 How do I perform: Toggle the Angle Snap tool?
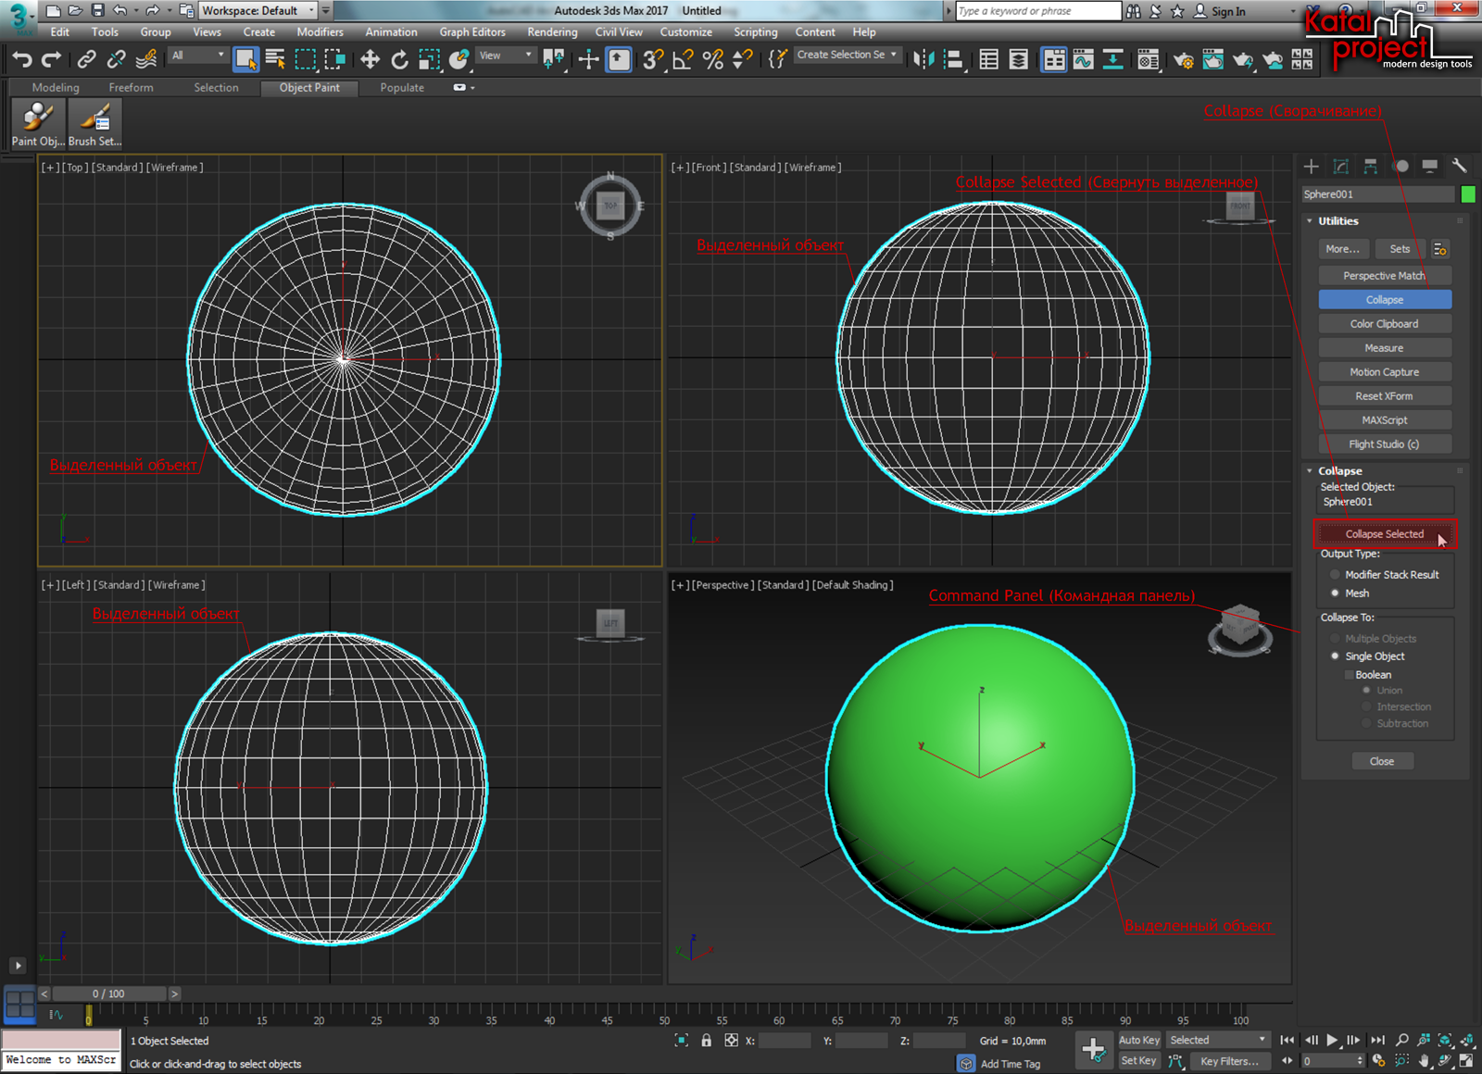pos(683,59)
